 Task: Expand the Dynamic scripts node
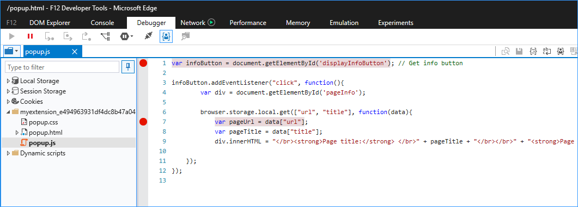tap(9, 153)
